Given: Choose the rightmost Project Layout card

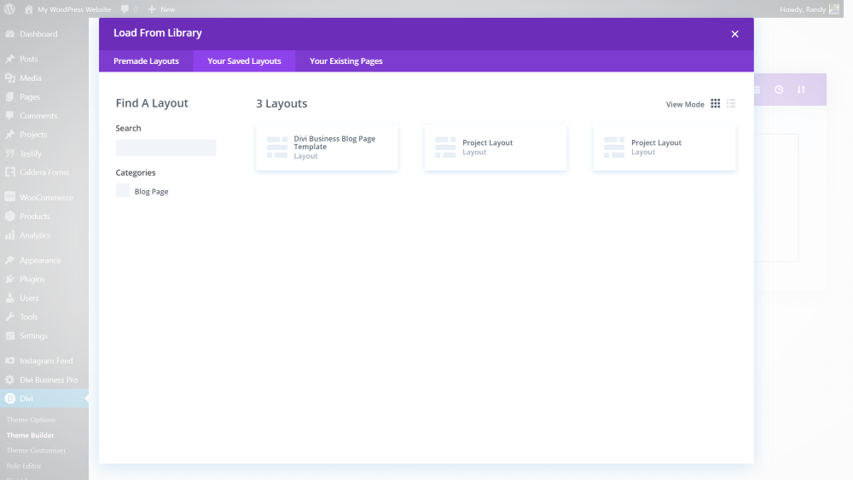Looking at the screenshot, I should click(x=664, y=147).
